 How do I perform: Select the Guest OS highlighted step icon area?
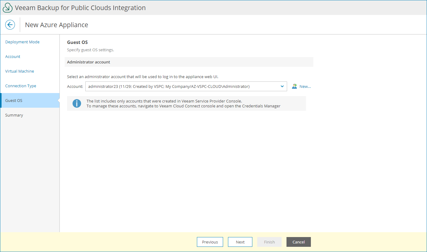[14, 100]
